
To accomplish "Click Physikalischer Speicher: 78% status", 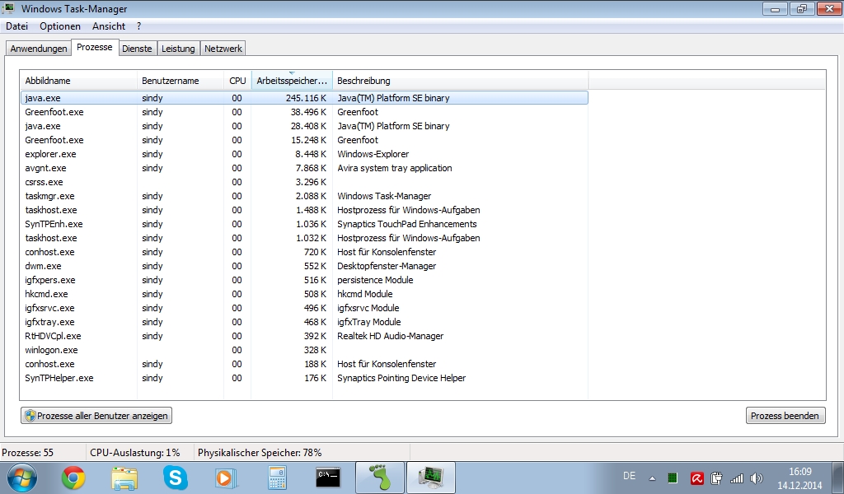I will [260, 453].
